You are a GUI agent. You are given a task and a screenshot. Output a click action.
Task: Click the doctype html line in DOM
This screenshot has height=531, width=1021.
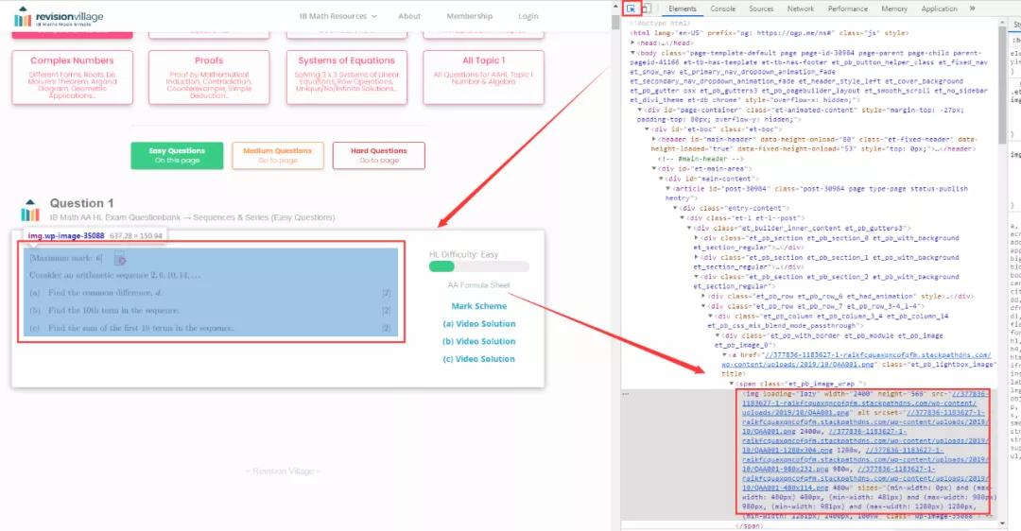pos(660,23)
